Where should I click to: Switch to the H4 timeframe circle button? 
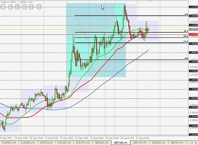(31, 7)
